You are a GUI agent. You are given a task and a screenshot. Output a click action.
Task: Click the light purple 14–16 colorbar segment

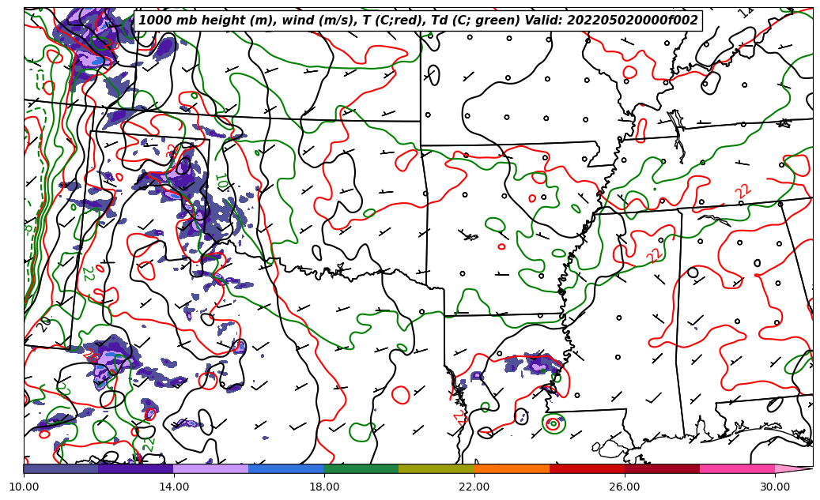coord(211,468)
